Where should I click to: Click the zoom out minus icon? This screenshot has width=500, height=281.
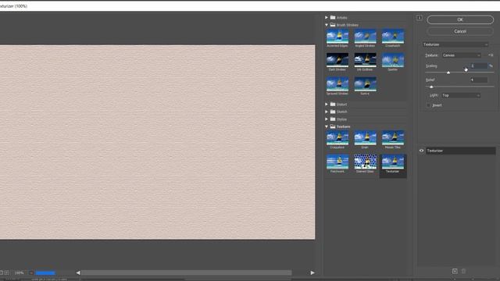[1, 272]
